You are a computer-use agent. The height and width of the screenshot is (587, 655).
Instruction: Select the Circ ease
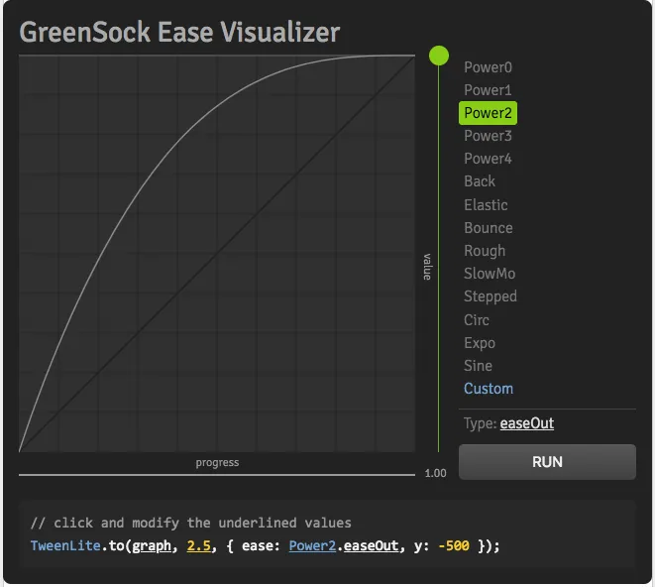coord(477,320)
